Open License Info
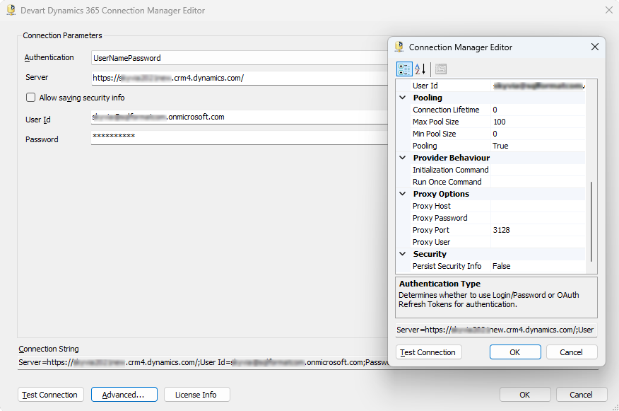 click(196, 395)
